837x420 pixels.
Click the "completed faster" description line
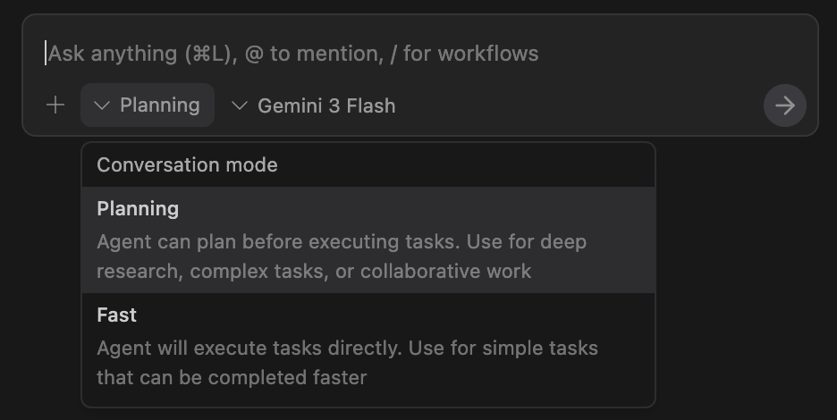pos(232,377)
